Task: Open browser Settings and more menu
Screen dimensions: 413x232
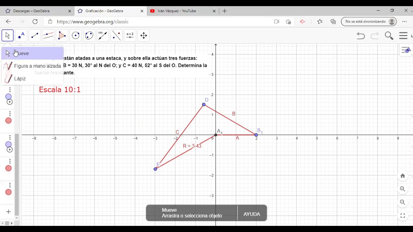Action: (x=405, y=22)
